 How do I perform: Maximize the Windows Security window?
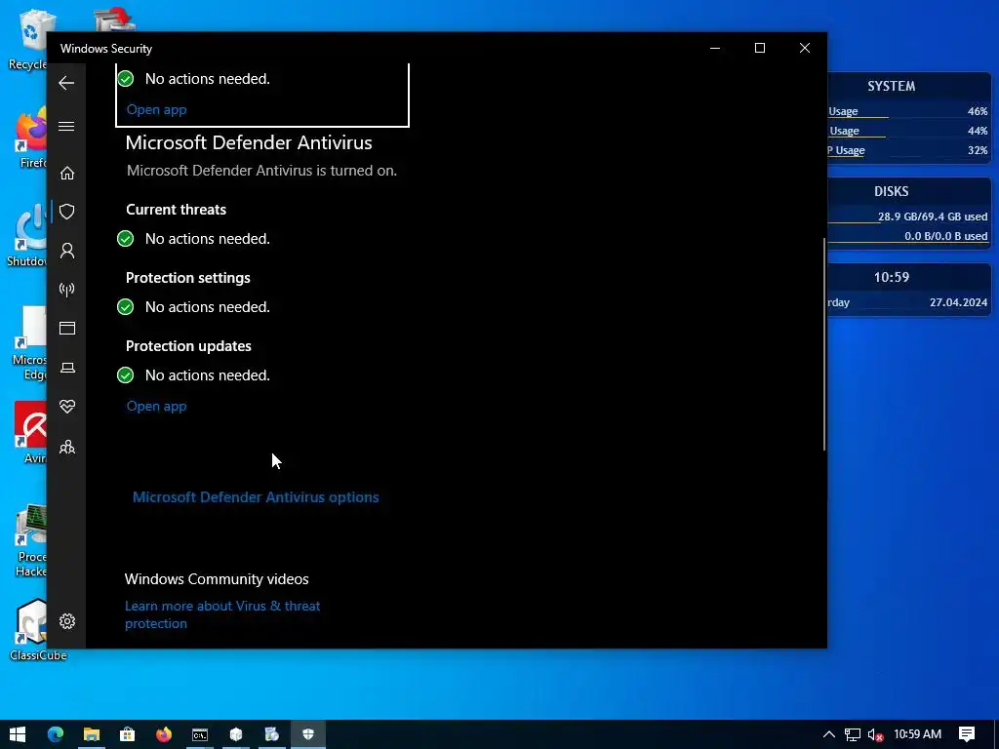coord(759,49)
